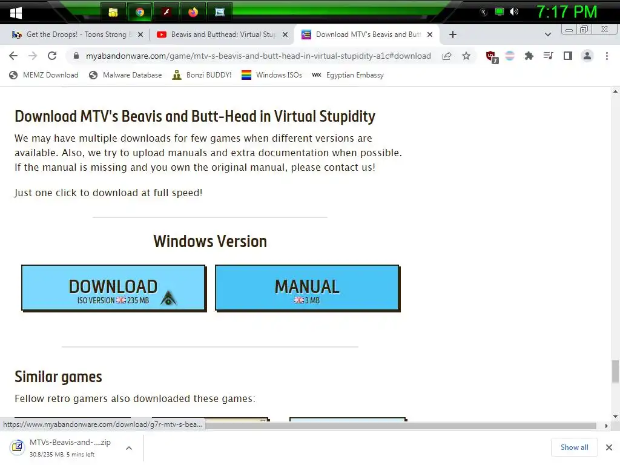Image resolution: width=620 pixels, height=465 pixels.
Task: Click Show all downloads
Action: tap(574, 447)
